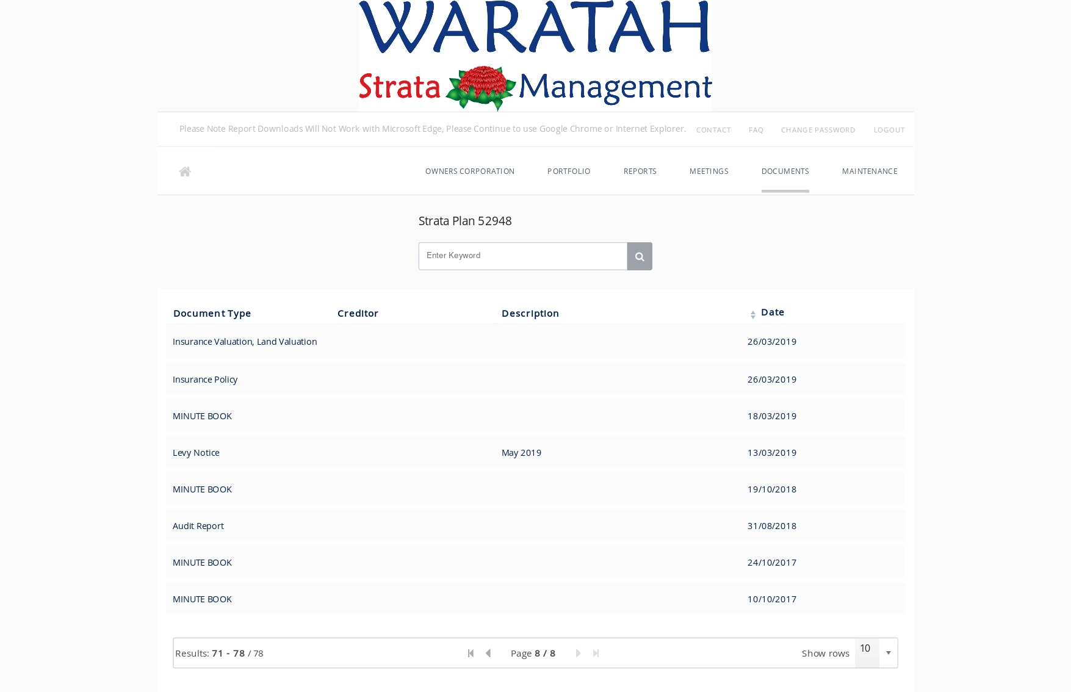The width and height of the screenshot is (1071, 692).
Task: Click the Waratah Strata Management logo
Action: tap(535, 56)
